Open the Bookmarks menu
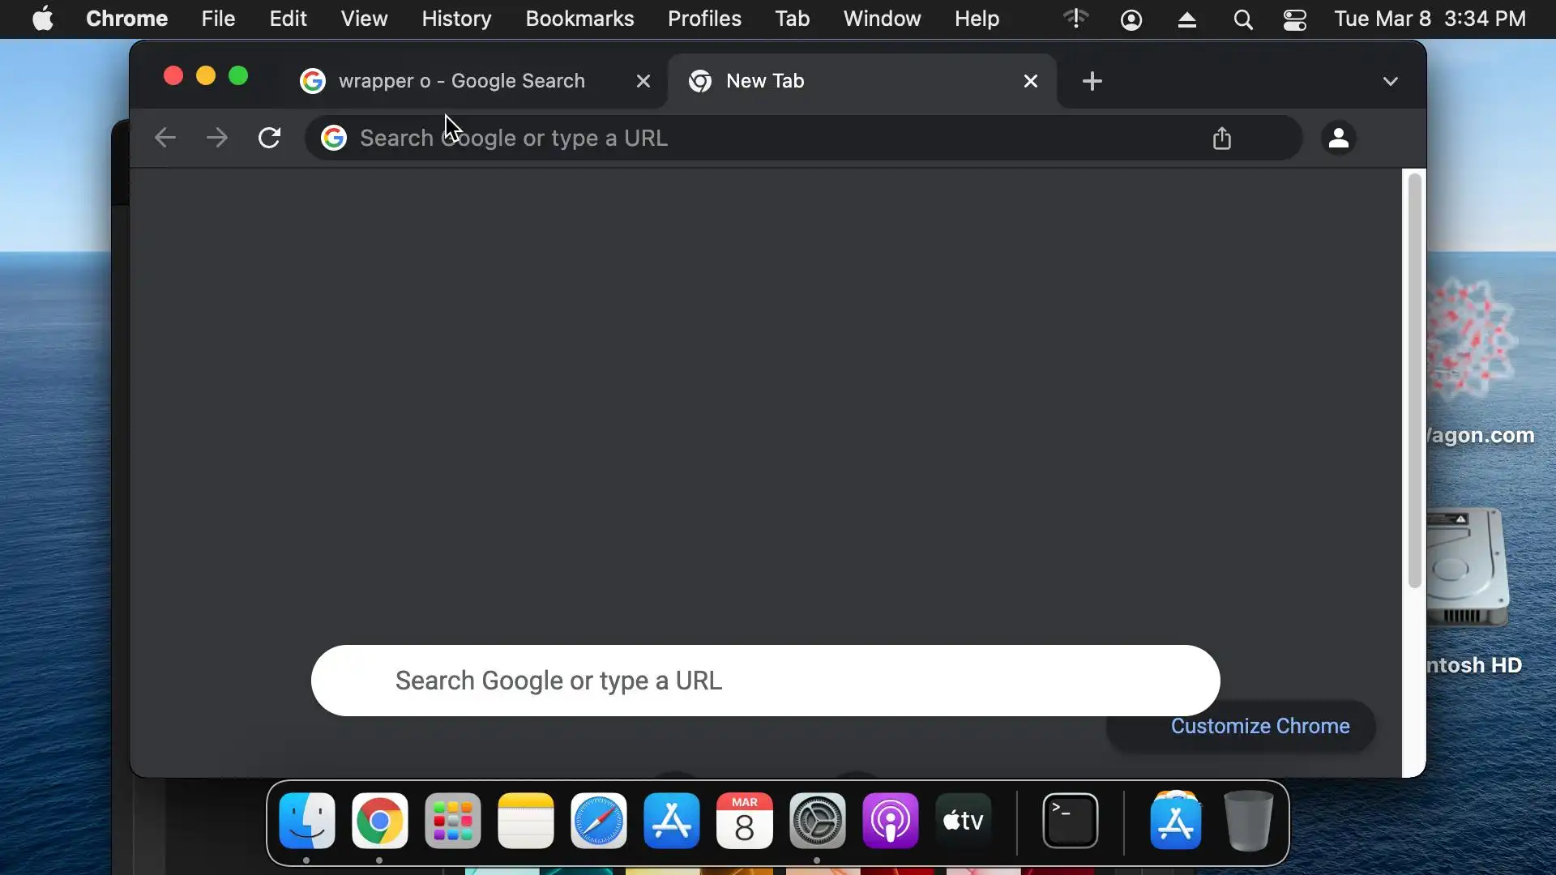Image resolution: width=1556 pixels, height=875 pixels. pyautogui.click(x=579, y=19)
